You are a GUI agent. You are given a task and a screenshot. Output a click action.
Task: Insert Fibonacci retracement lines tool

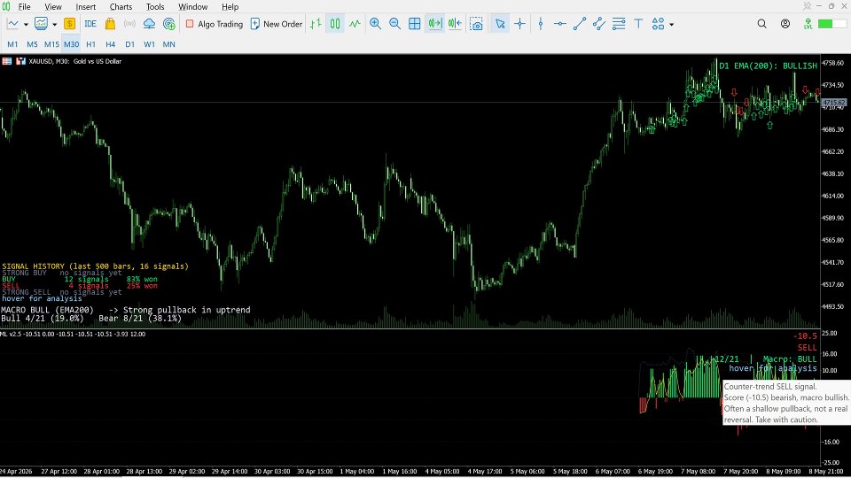coord(619,24)
